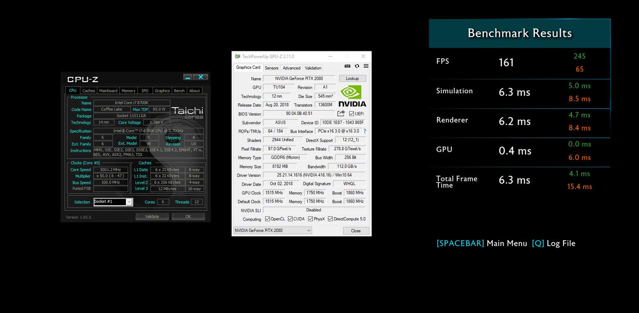Click the [Q] Log File option
The width and height of the screenshot is (639, 313).
[554, 243]
